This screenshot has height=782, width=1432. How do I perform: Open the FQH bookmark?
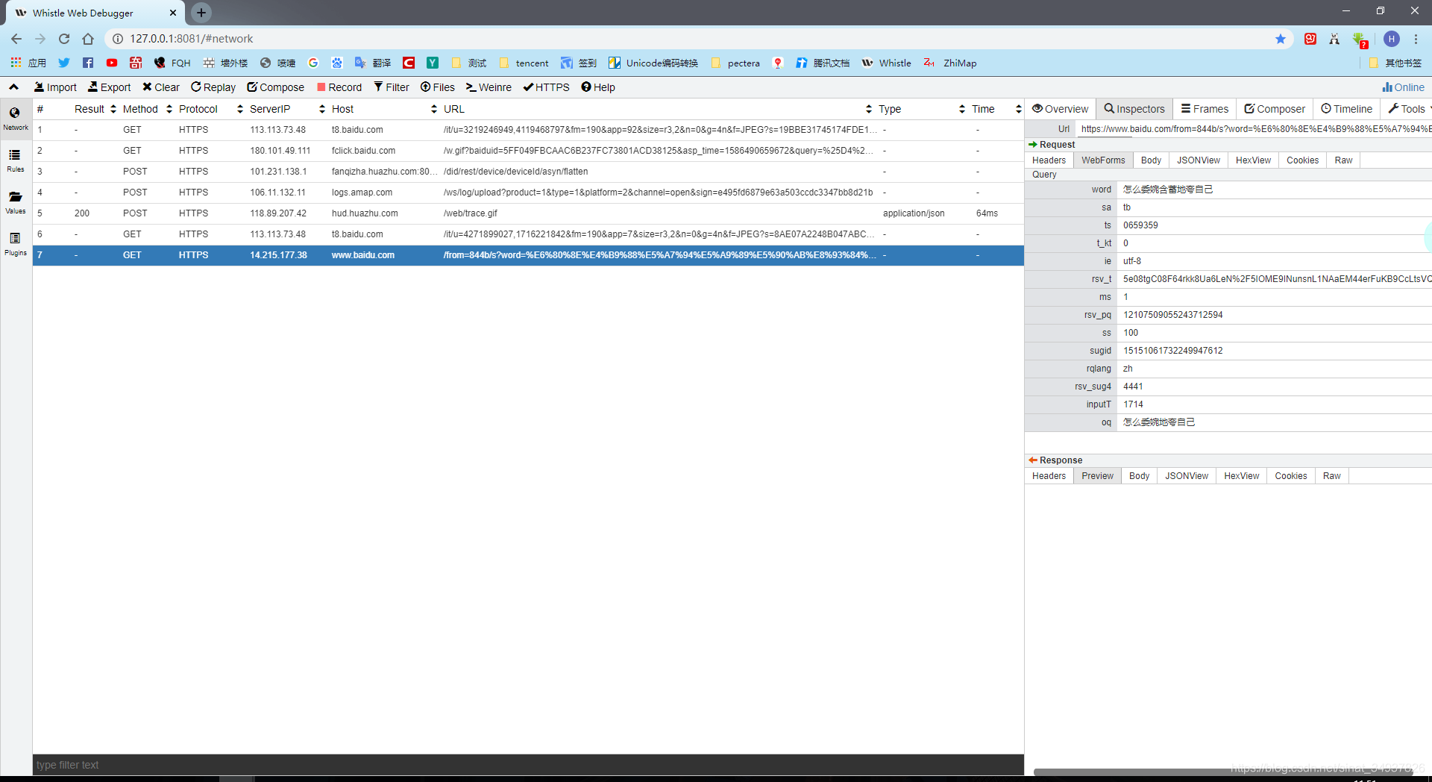click(172, 63)
